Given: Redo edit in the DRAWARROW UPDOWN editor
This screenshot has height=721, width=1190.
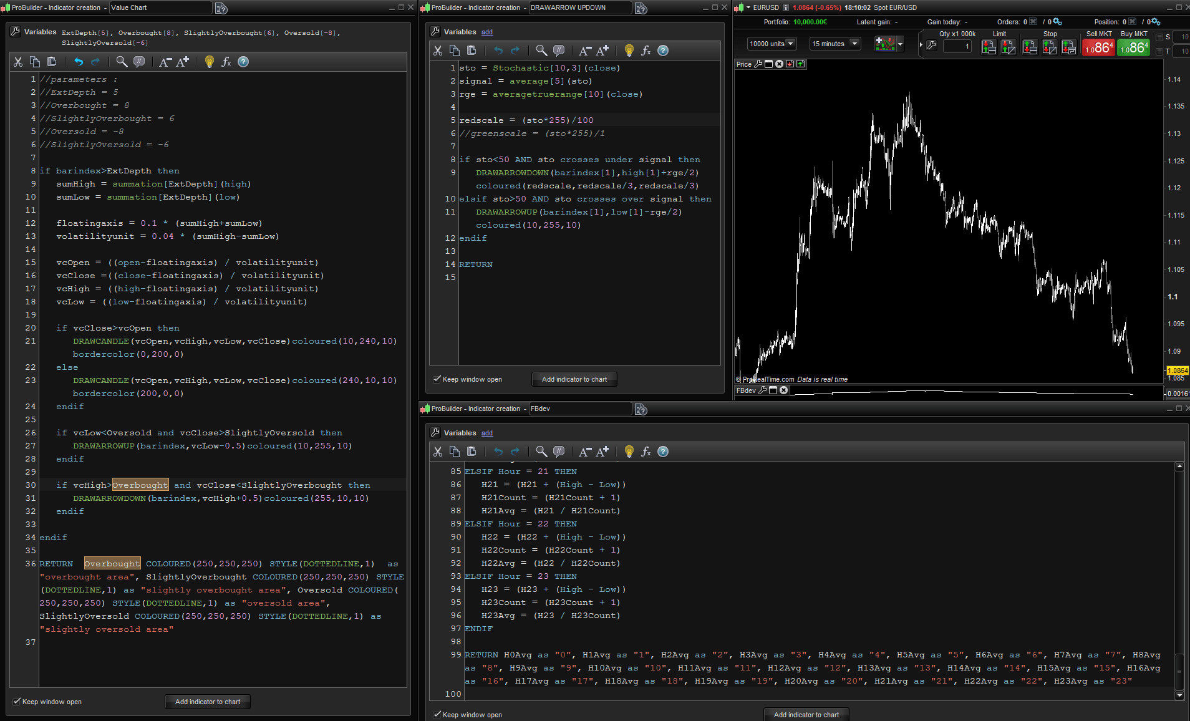Looking at the screenshot, I should click(515, 51).
